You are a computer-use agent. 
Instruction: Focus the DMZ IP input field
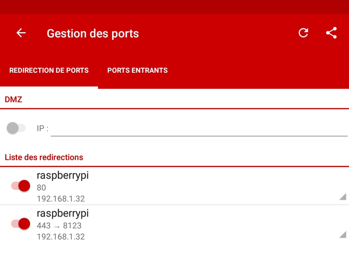click(x=199, y=129)
